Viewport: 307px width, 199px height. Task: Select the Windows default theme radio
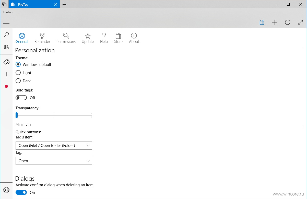[x=18, y=64]
